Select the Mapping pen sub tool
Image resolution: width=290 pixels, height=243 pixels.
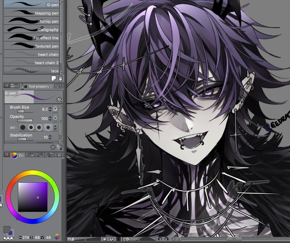31,13
